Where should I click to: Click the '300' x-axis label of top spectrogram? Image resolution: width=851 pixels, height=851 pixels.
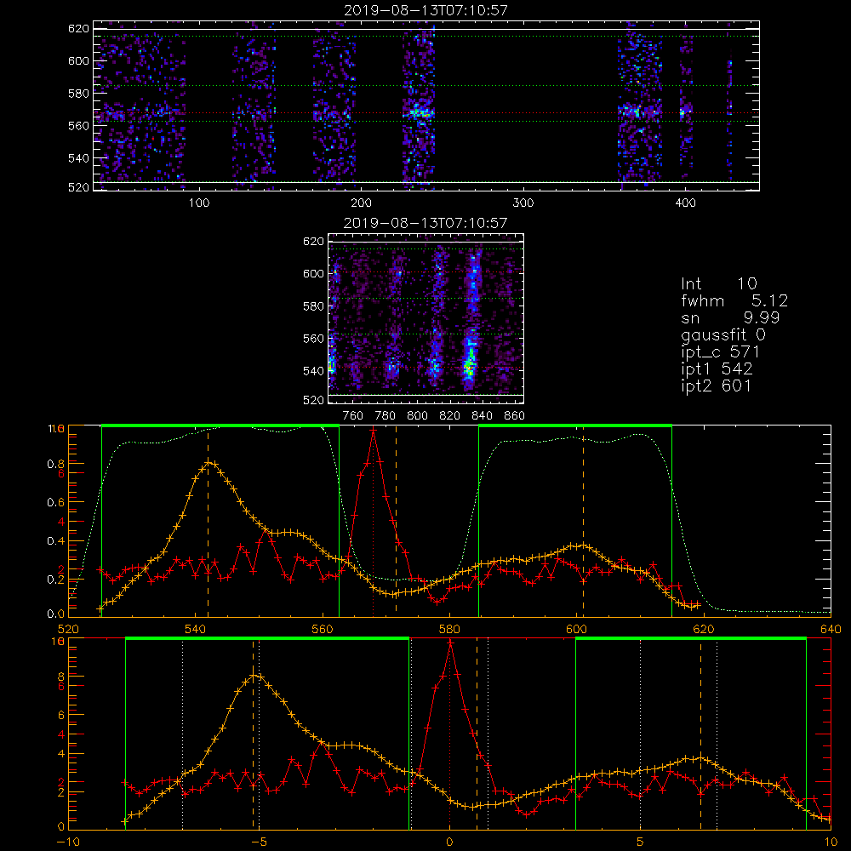click(523, 203)
